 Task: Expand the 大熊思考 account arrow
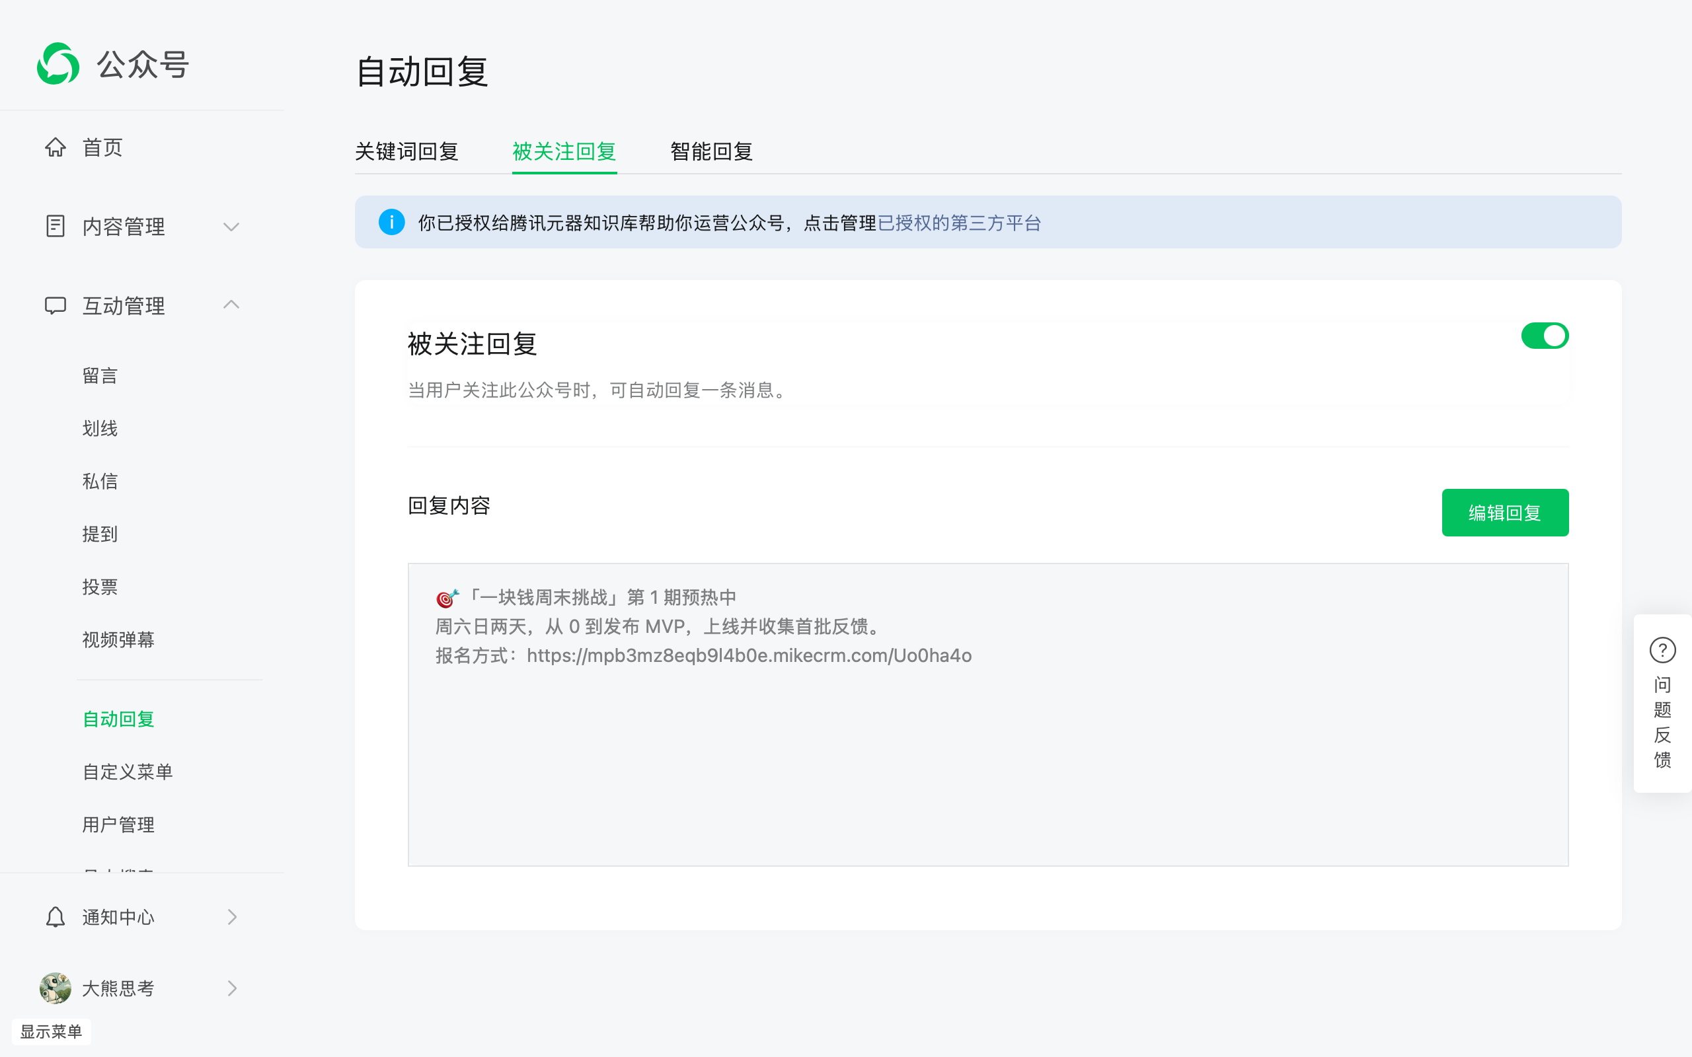[x=232, y=988]
